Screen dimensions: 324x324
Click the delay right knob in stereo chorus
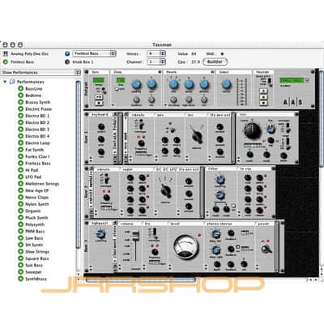point(215,250)
